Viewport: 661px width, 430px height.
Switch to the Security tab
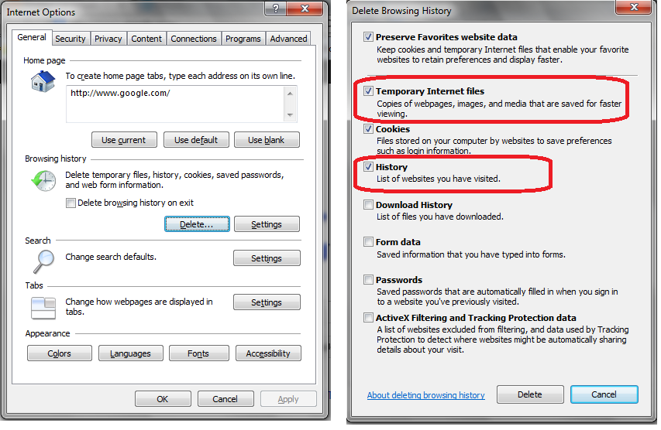[x=71, y=39]
